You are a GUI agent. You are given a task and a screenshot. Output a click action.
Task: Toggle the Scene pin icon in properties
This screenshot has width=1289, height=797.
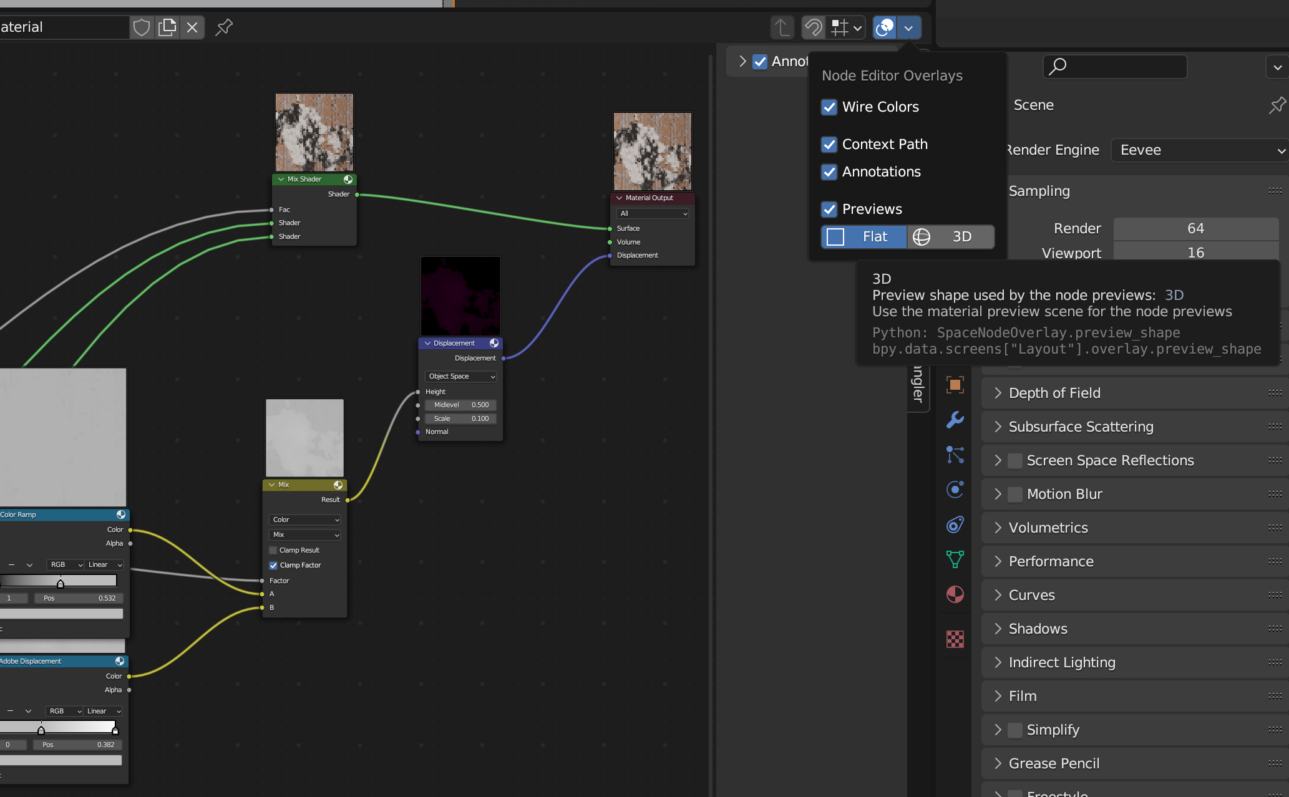tap(1277, 105)
